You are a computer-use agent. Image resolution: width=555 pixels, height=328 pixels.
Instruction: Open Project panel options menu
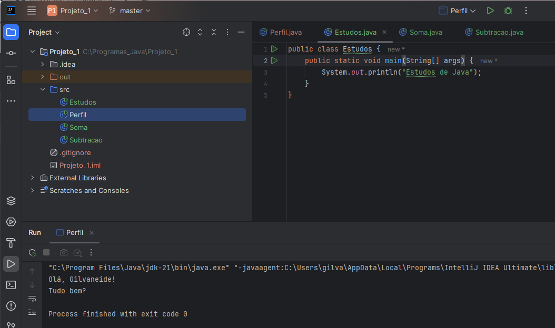[x=227, y=32]
